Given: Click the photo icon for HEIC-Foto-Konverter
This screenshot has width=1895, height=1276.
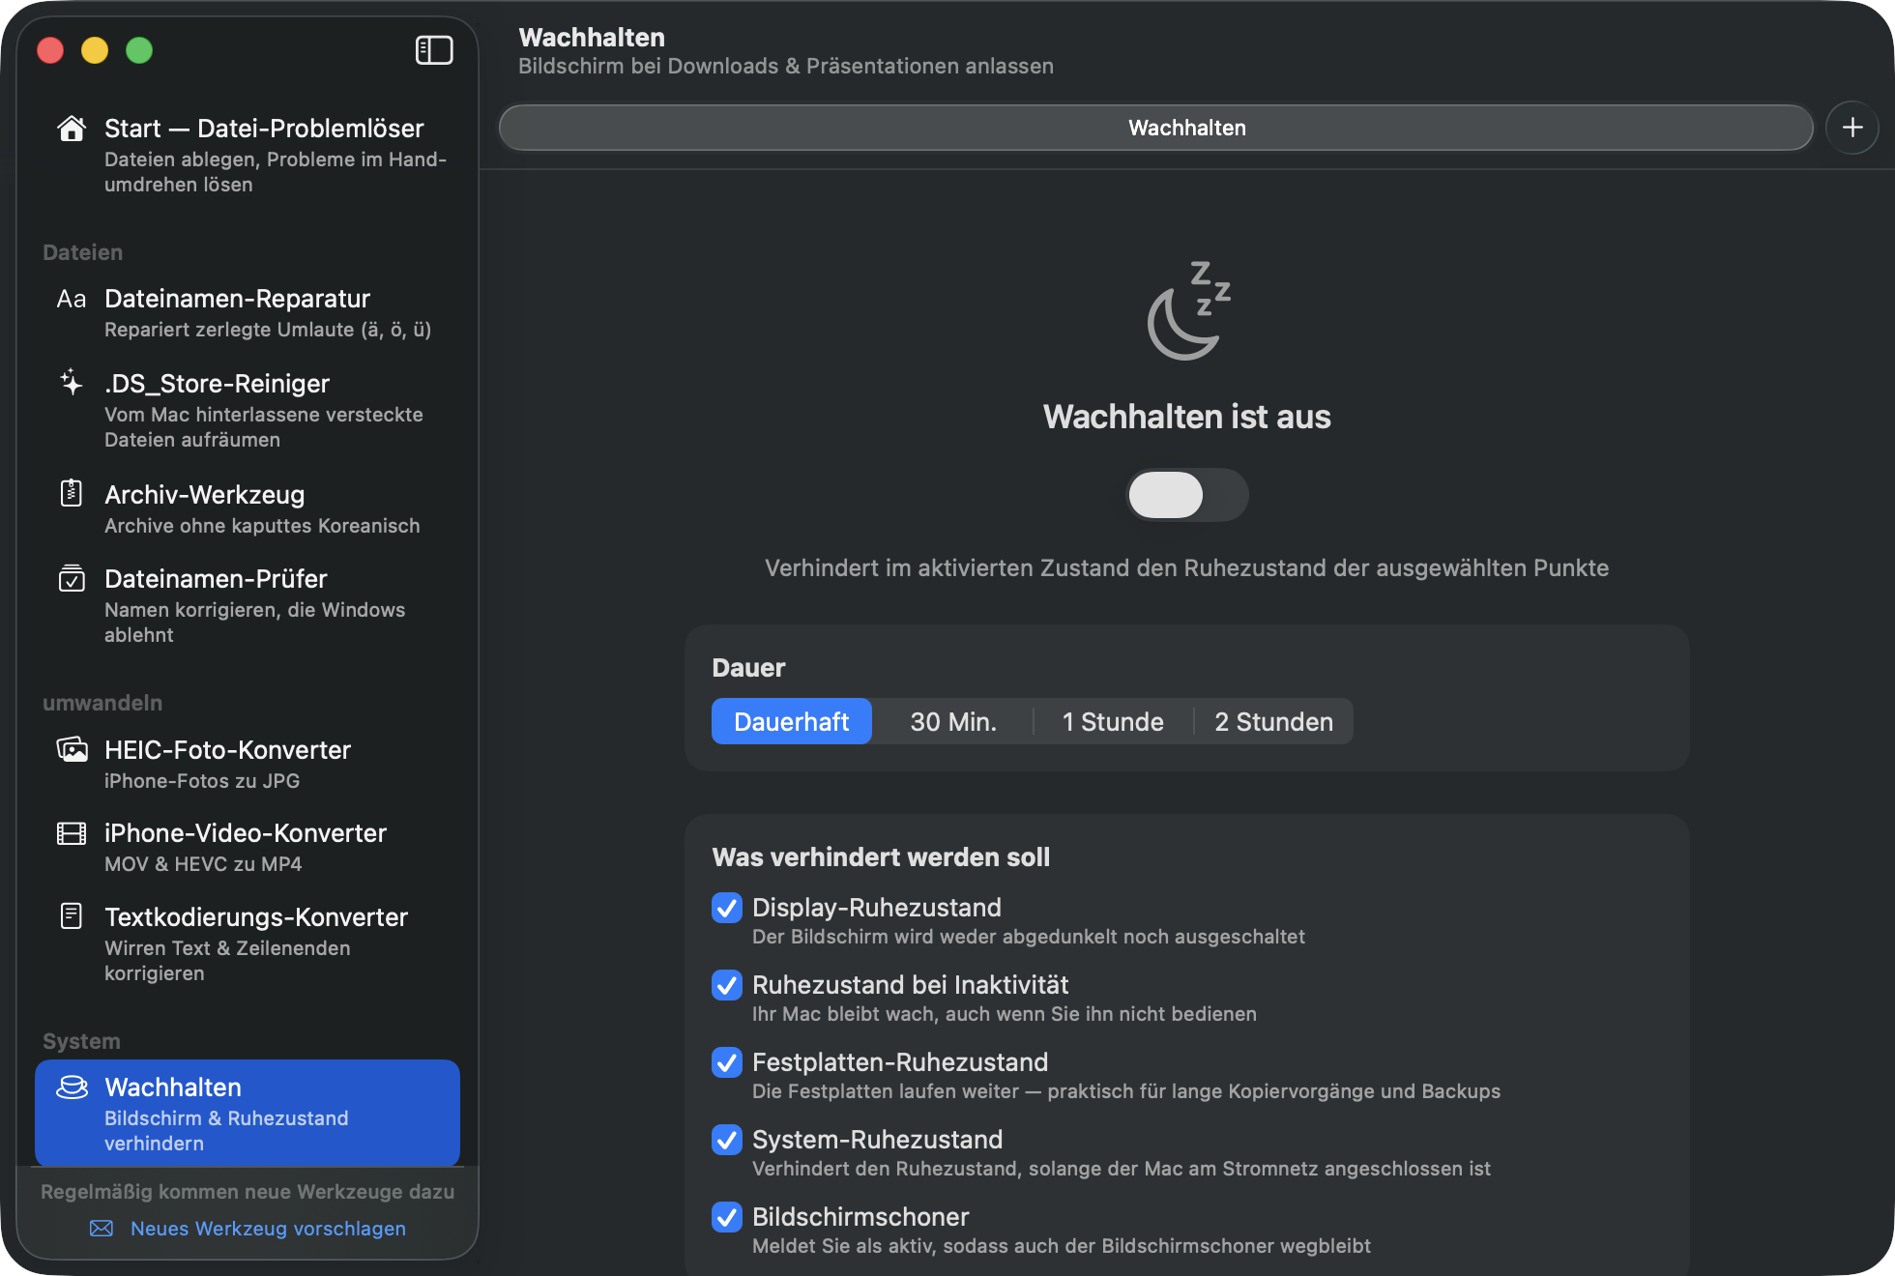Looking at the screenshot, I should [72, 749].
